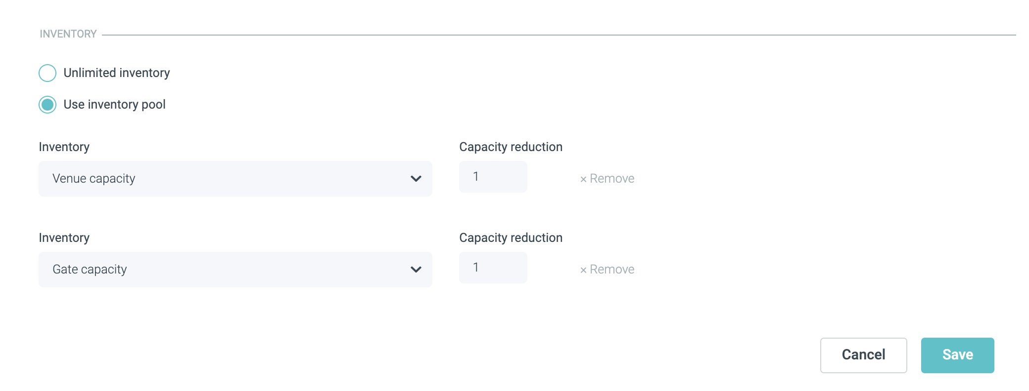The width and height of the screenshot is (1029, 391).
Task: Focus the Capacity reduction field for Venue capacity
Action: coord(493,177)
